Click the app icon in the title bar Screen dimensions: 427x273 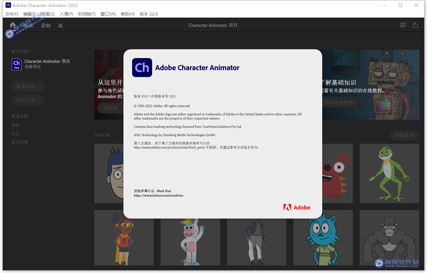coord(8,5)
